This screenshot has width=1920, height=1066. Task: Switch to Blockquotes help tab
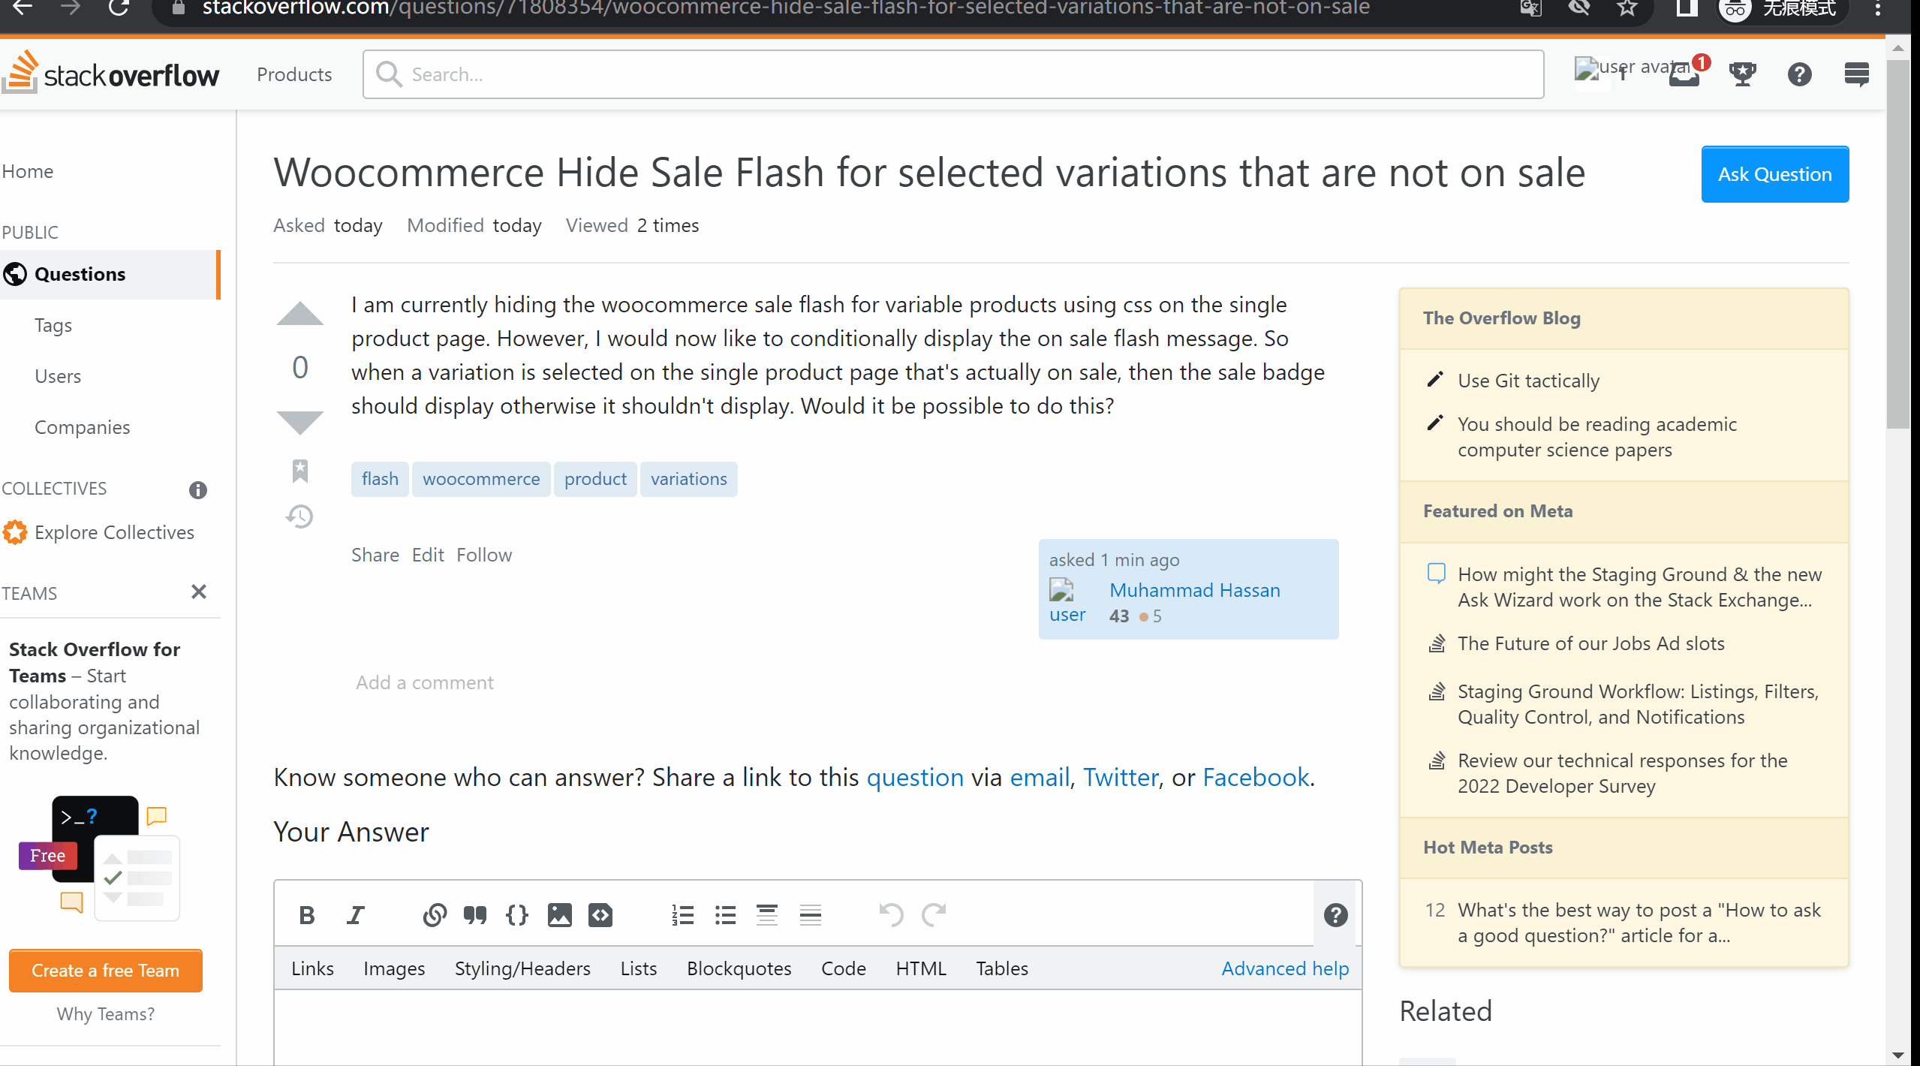(739, 968)
